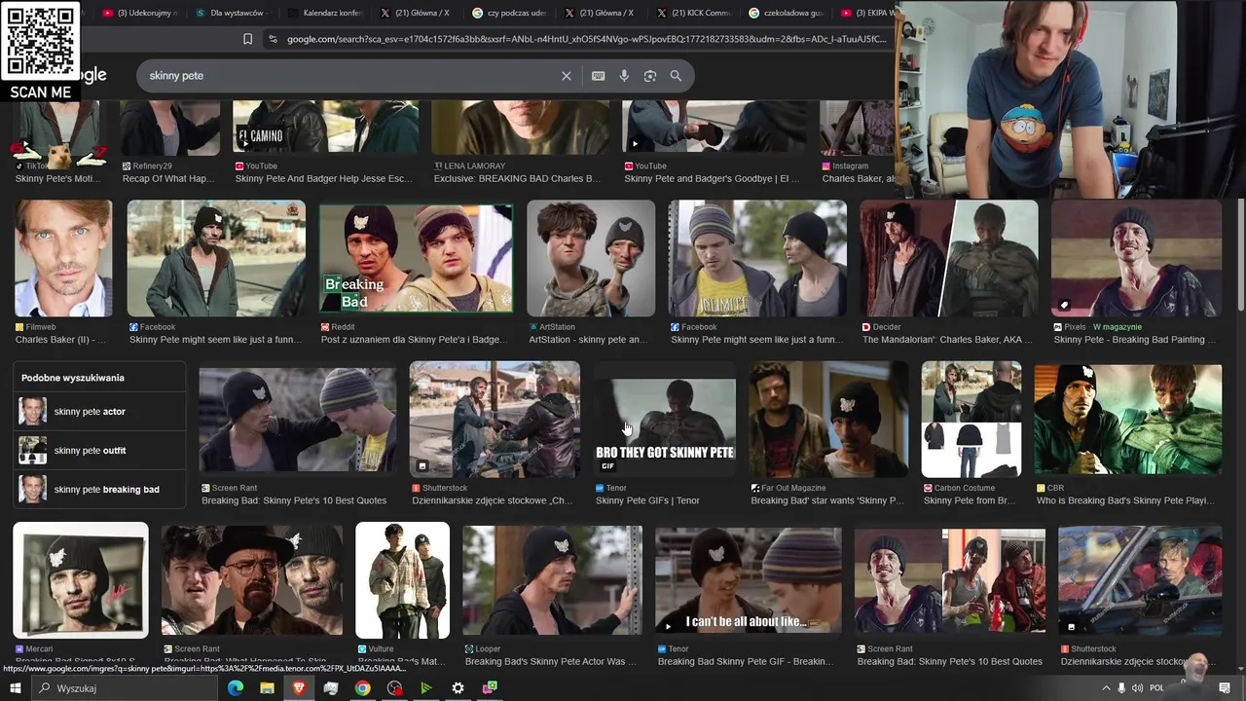Open the TikTok Skinny Pete's result
The width and height of the screenshot is (1246, 701).
(x=58, y=133)
